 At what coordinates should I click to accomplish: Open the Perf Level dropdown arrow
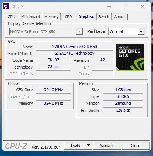coord(141,32)
